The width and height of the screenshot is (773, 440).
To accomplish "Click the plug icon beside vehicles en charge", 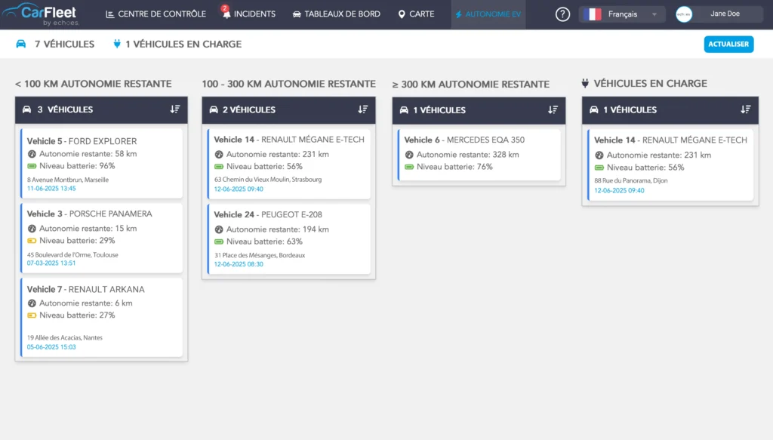I will pyautogui.click(x=117, y=44).
